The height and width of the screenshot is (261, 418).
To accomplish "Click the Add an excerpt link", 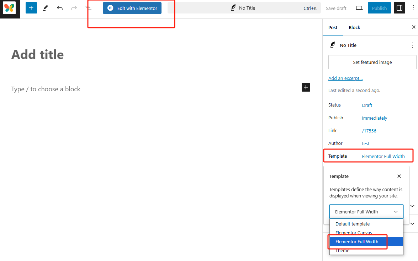I will coord(345,78).
